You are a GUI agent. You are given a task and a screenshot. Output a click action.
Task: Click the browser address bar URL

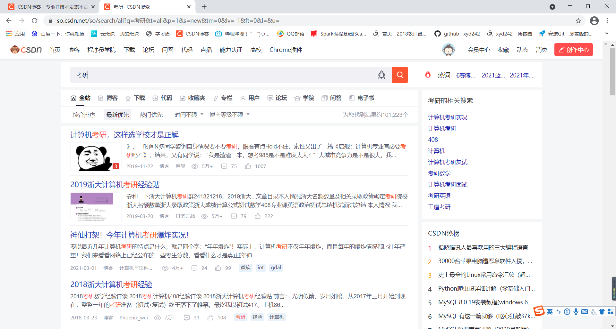tap(168, 21)
